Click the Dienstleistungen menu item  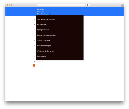[43, 14]
